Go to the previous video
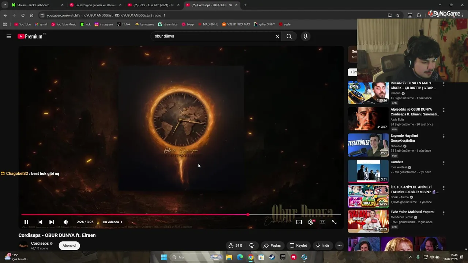This screenshot has width=468, height=263. coord(40,222)
